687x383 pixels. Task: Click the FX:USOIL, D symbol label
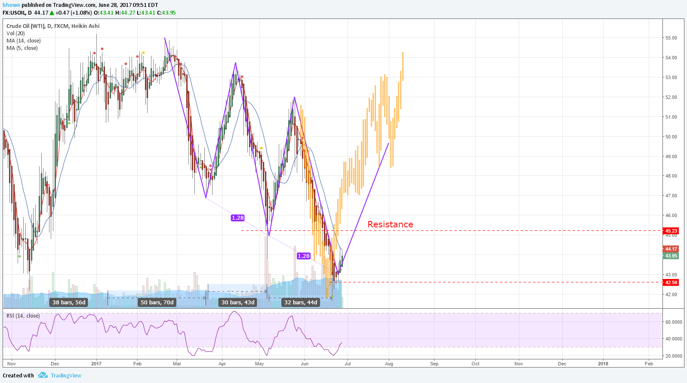tap(17, 13)
